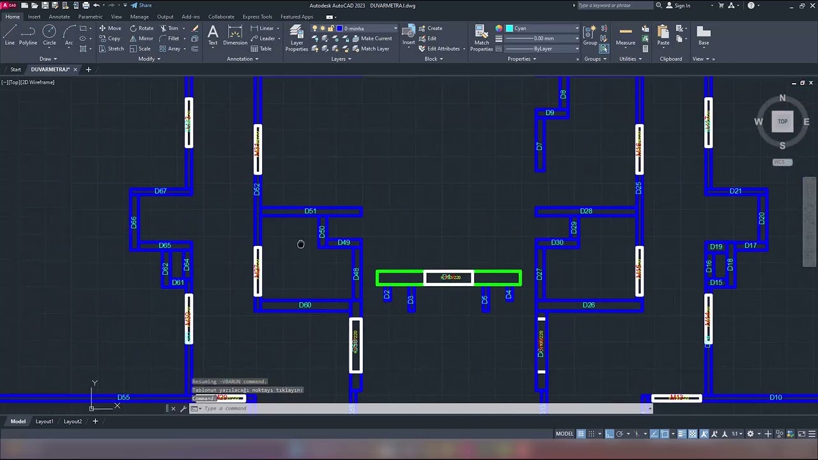Toggle transparency display in status bar

(x=693, y=434)
